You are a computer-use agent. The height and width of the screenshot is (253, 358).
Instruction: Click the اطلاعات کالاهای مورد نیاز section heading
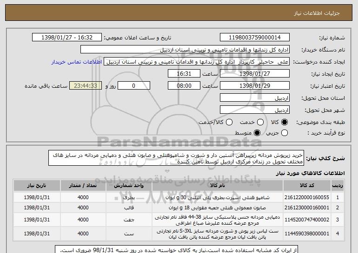(x=311, y=173)
